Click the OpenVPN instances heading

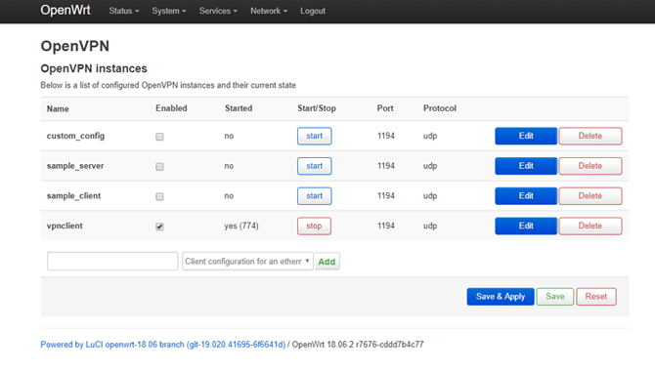(94, 68)
